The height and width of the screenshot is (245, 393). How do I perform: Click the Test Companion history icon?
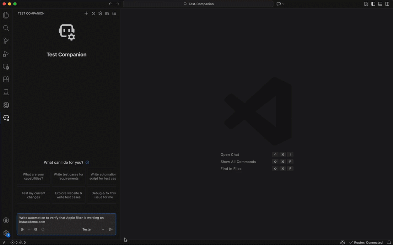(x=93, y=13)
